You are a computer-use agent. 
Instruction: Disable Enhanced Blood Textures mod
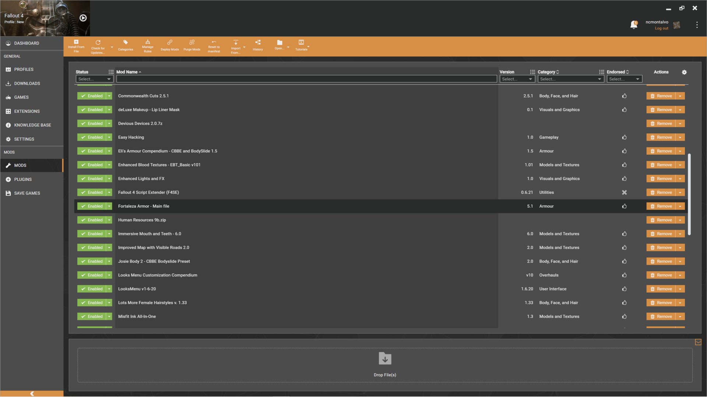(92, 165)
